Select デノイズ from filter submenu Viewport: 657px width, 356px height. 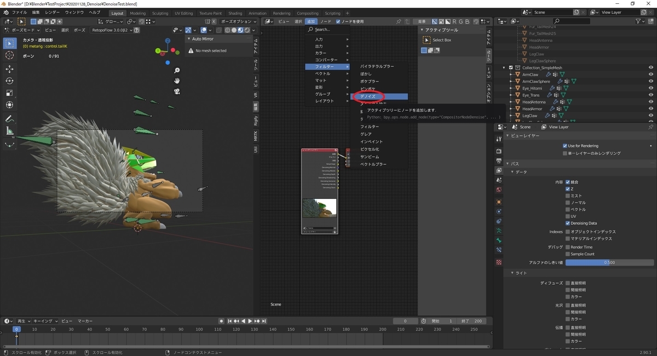[x=380, y=96]
